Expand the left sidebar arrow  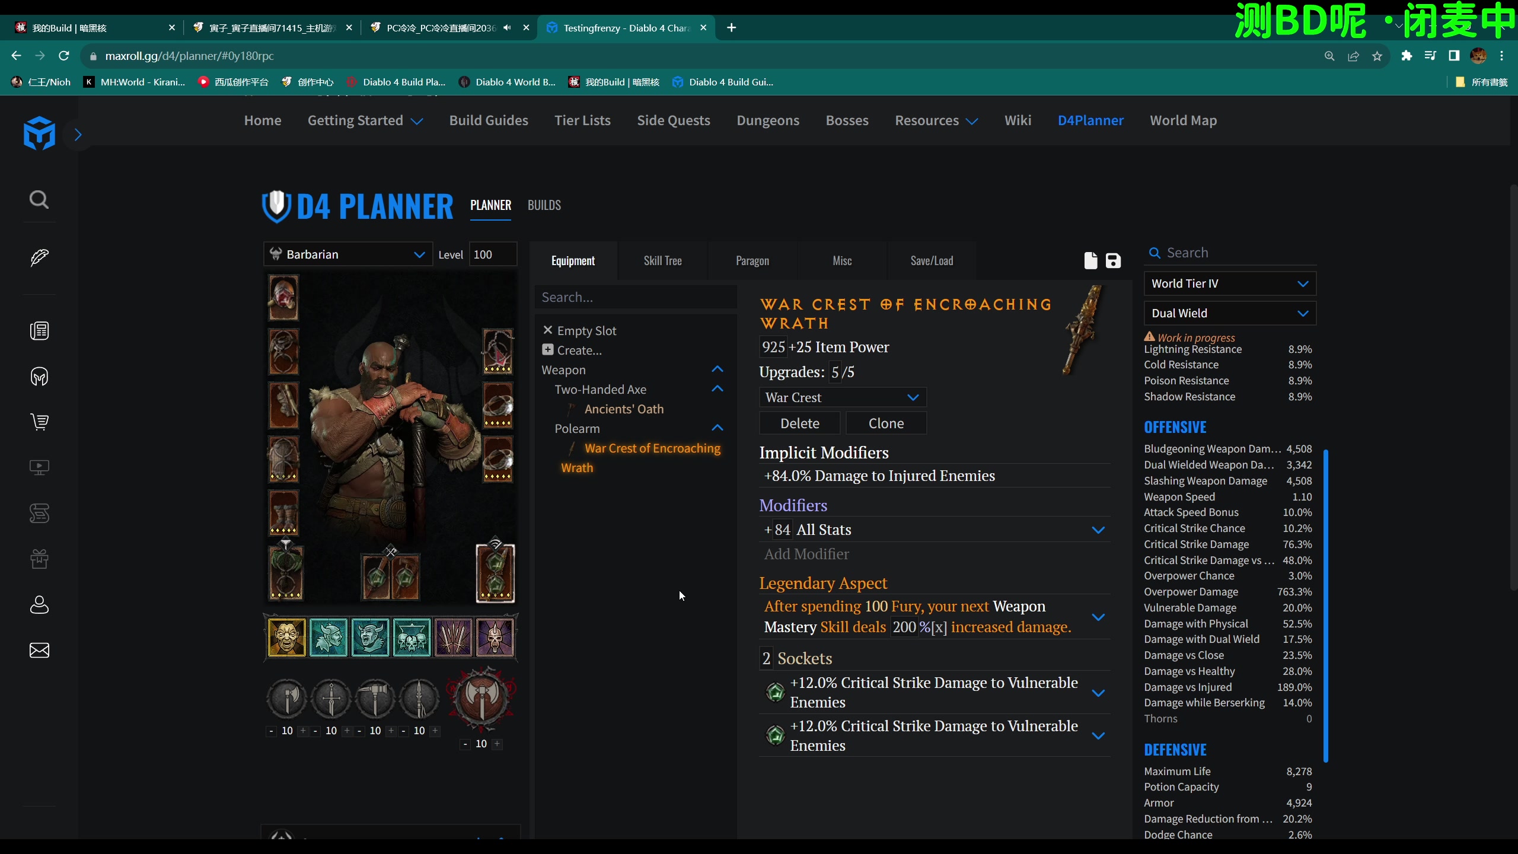coord(78,135)
